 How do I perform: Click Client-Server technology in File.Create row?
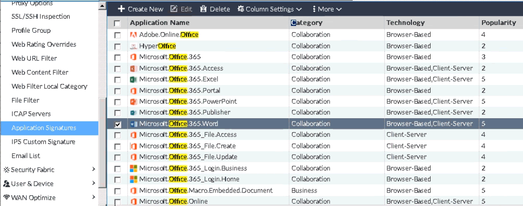(x=406, y=146)
